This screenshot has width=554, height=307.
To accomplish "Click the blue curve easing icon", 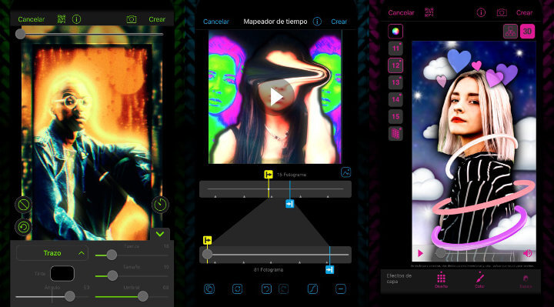I will 312,289.
